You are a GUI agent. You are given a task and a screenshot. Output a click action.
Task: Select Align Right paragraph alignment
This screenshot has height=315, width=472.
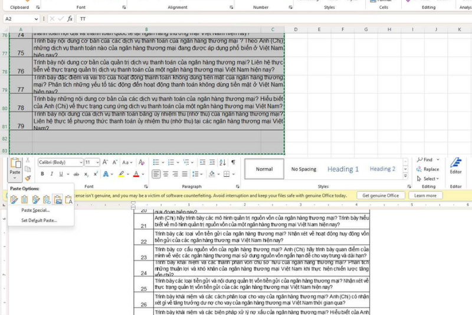(x=175, y=174)
